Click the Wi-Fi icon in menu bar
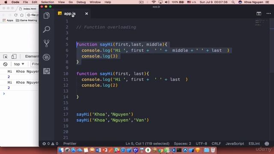Viewport: 274px width, 154px height. tap(154, 2)
